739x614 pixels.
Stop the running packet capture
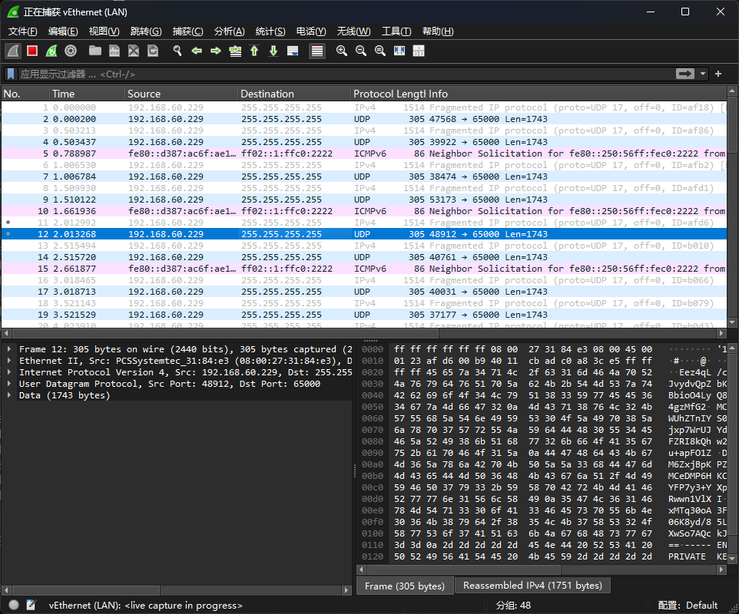pos(32,51)
